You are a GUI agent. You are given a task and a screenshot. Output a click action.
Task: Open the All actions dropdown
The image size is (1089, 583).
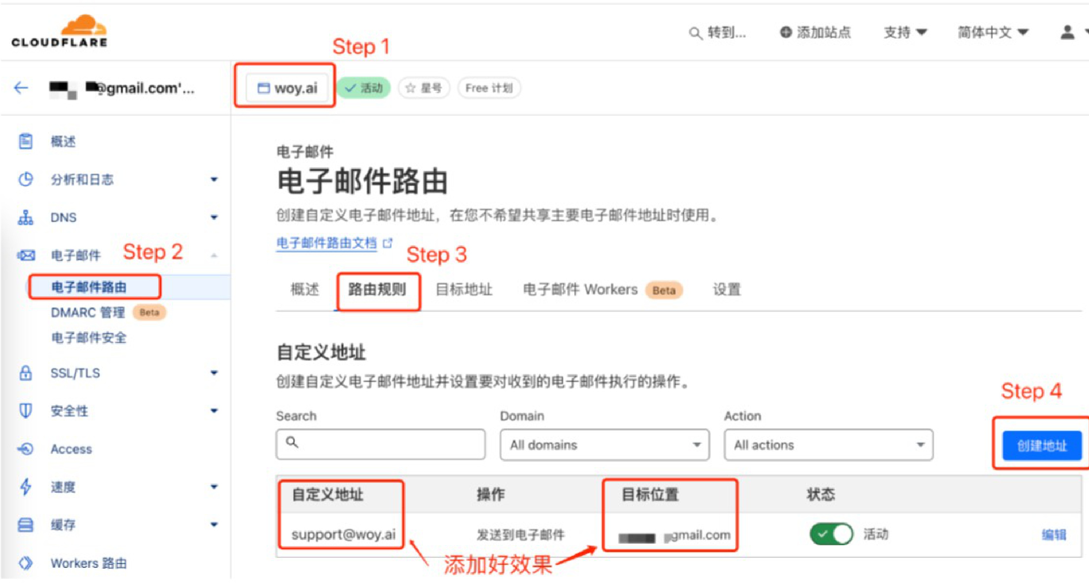[x=828, y=445]
